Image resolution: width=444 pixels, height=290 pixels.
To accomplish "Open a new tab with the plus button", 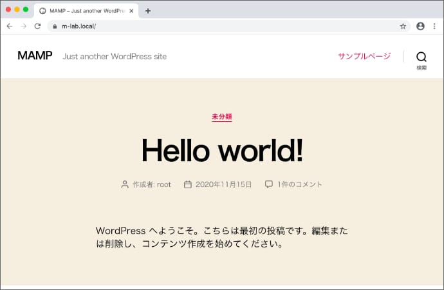I will click(147, 10).
